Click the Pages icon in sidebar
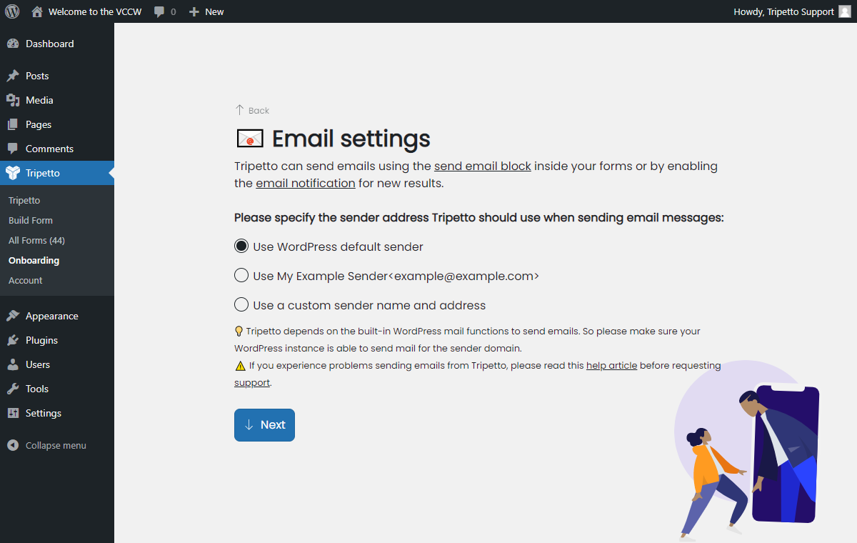The height and width of the screenshot is (543, 857). coord(13,124)
